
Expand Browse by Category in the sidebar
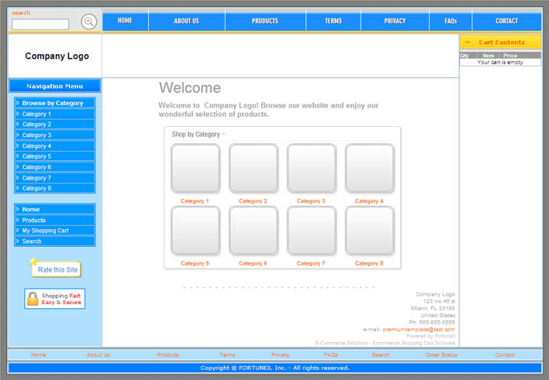pos(54,103)
